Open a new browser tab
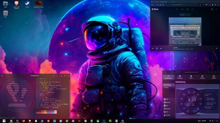This screenshot has width=220, height=123. tap(173, 2)
